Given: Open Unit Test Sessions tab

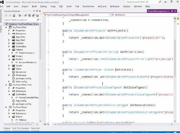Looking at the screenshot, I should click(21, 128).
